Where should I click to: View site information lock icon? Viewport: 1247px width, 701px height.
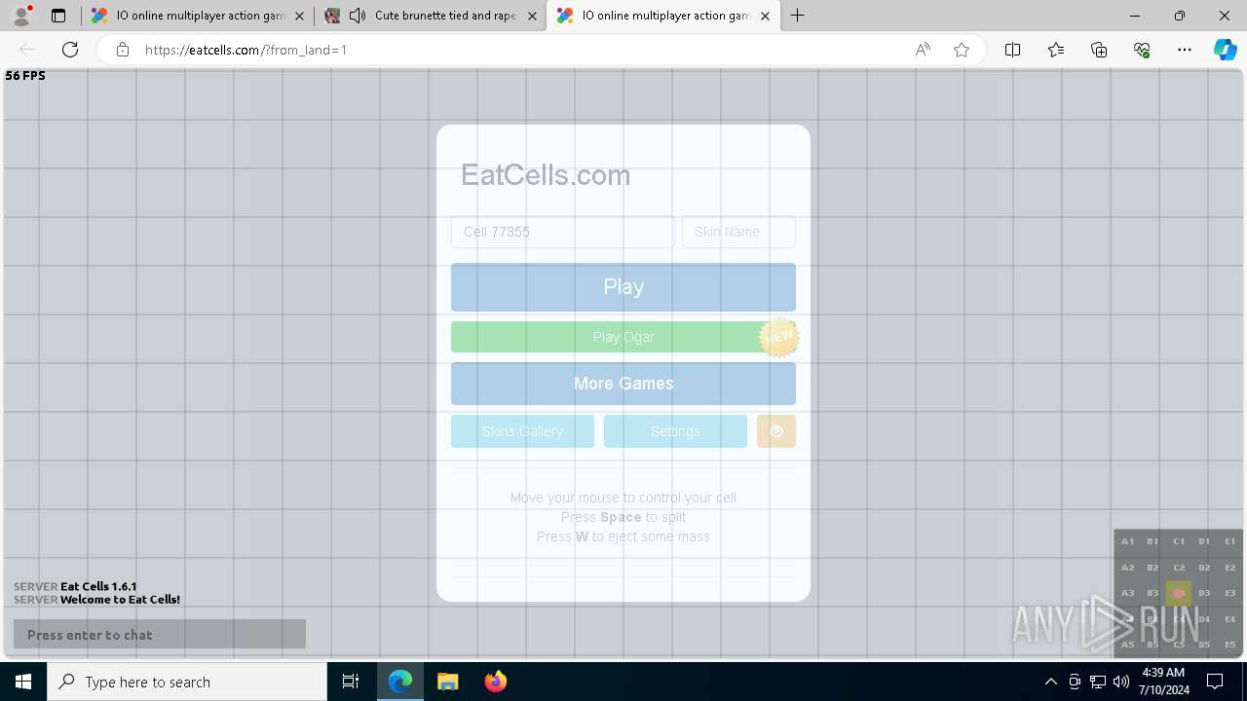tap(123, 50)
